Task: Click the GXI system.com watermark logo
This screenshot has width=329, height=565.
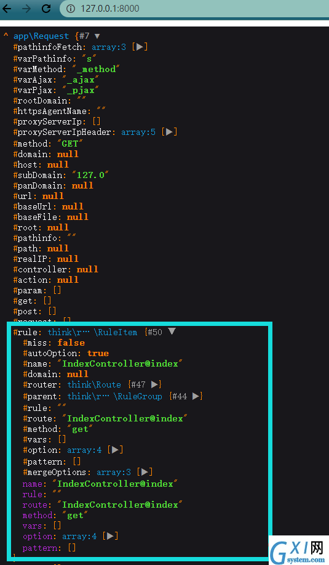Action: pyautogui.click(x=298, y=551)
